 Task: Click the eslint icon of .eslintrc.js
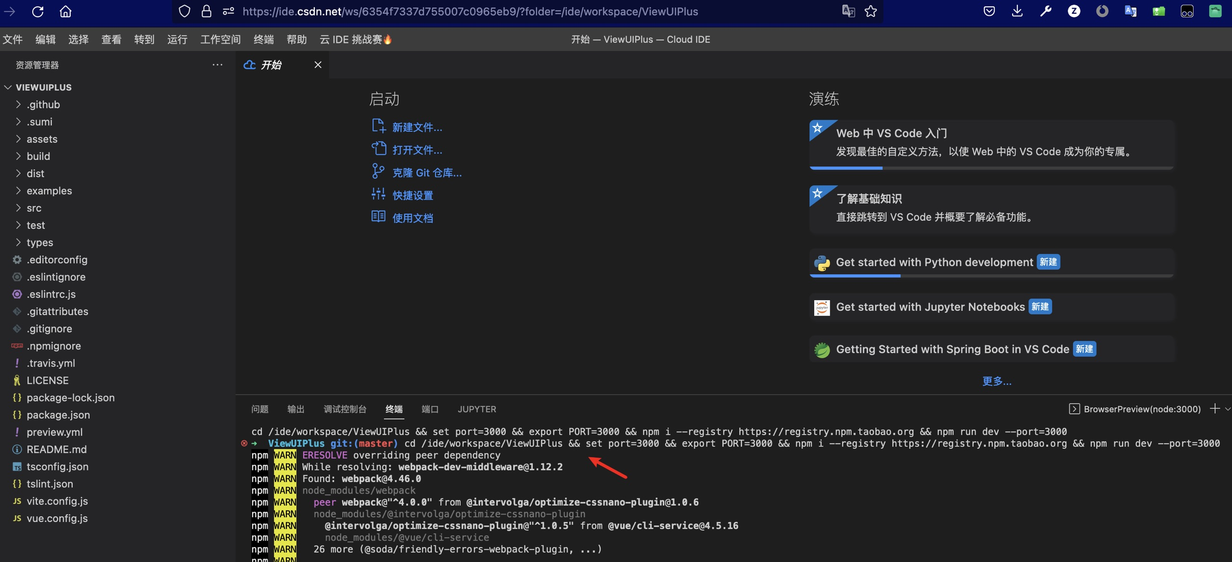point(17,294)
